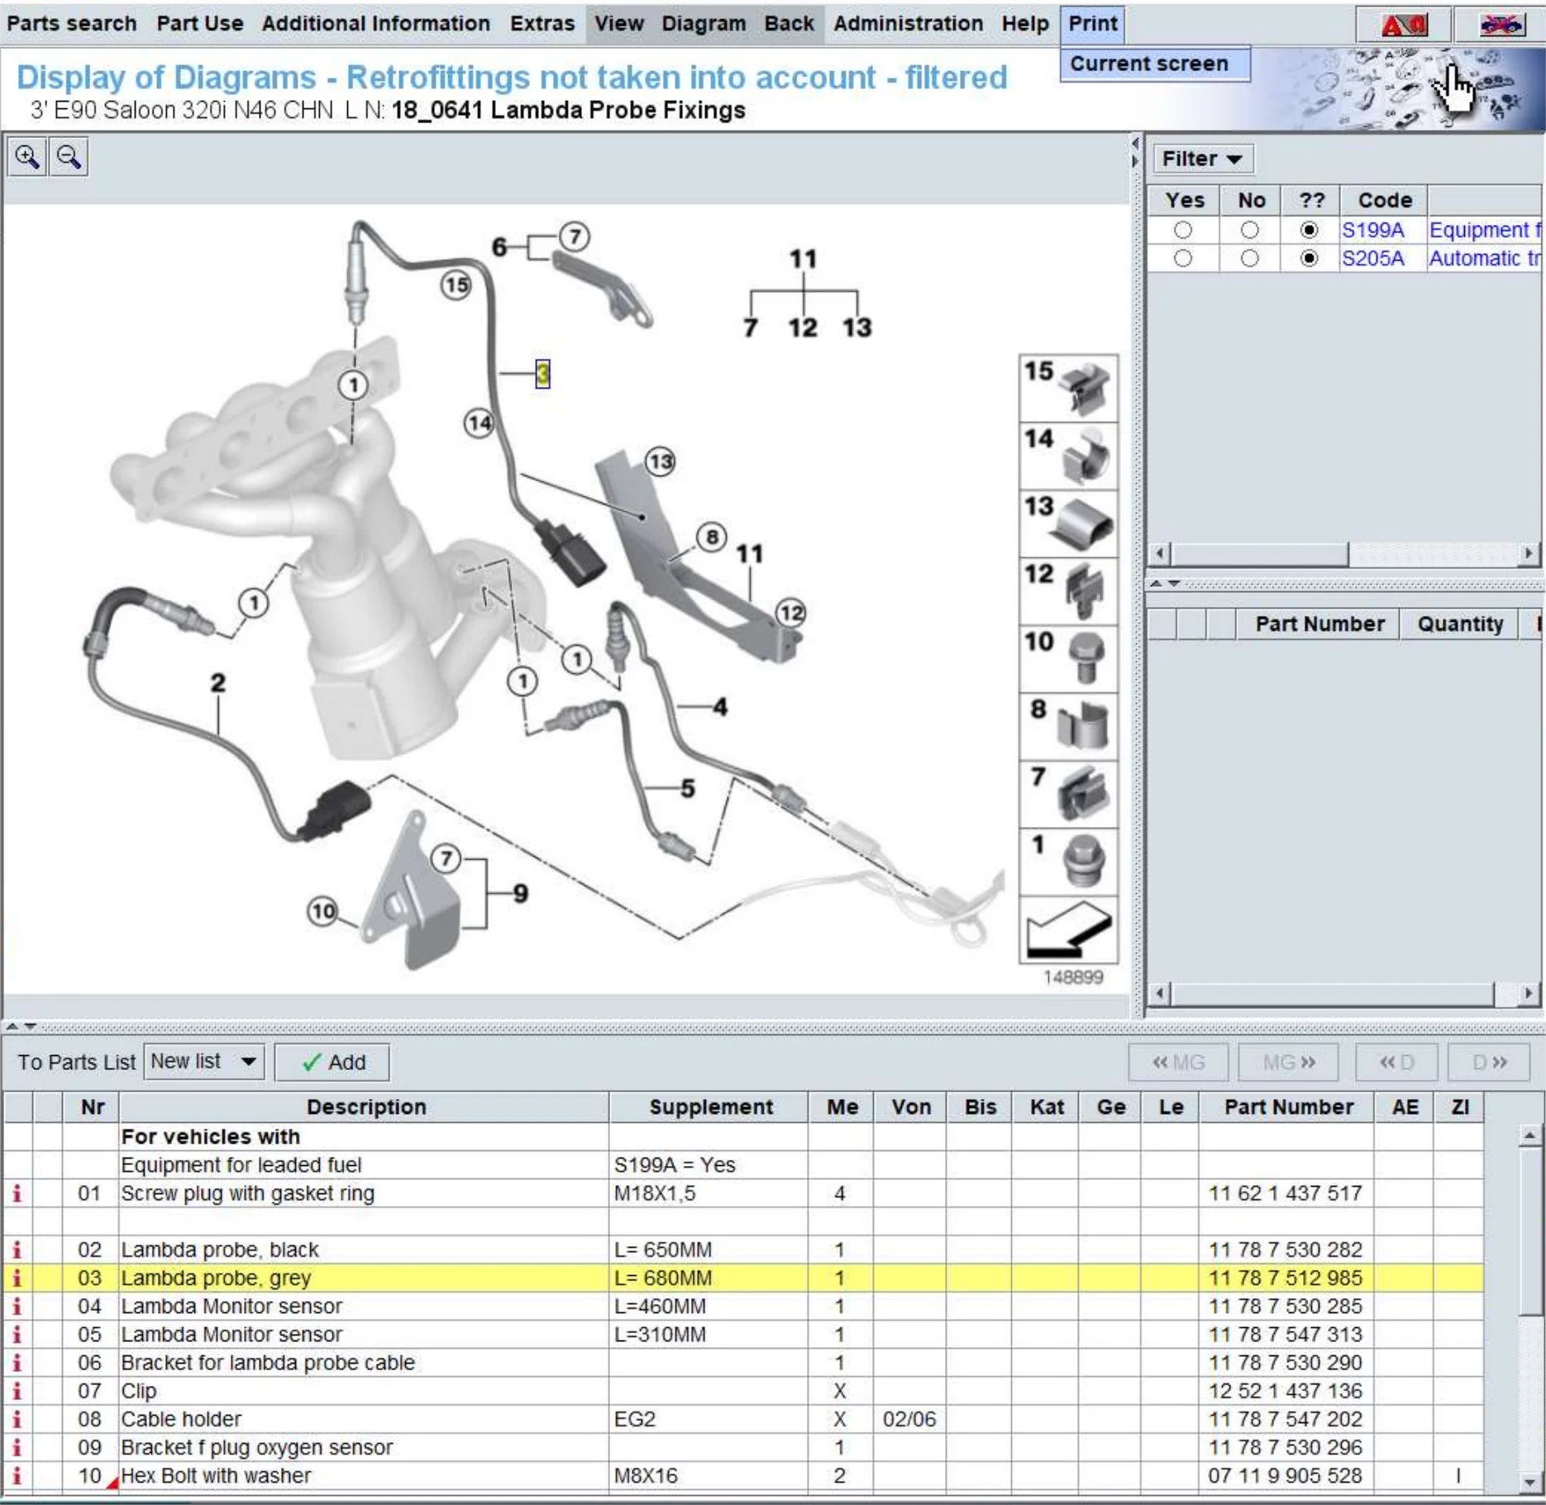Open info icon for row 06 Bracket
Screen dimensions: 1546x1505
pyautogui.click(x=17, y=1363)
